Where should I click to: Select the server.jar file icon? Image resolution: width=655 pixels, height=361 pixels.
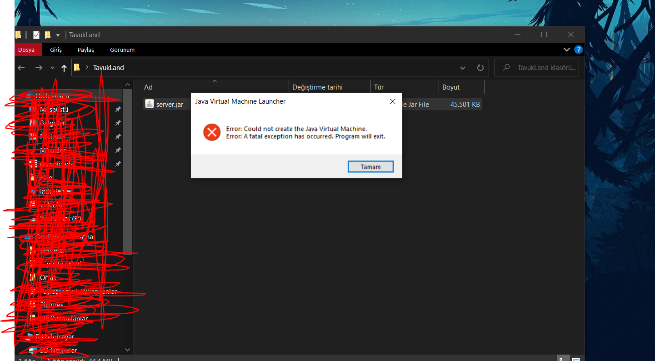(x=150, y=104)
